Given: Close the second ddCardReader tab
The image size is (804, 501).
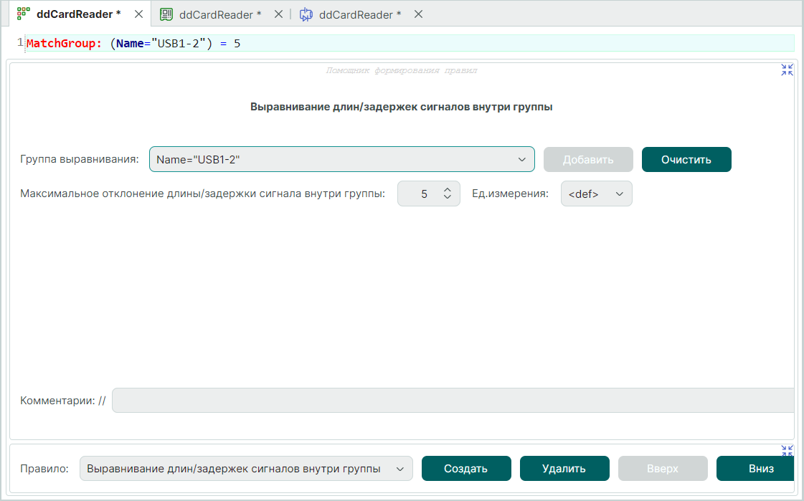Looking at the screenshot, I should [278, 14].
